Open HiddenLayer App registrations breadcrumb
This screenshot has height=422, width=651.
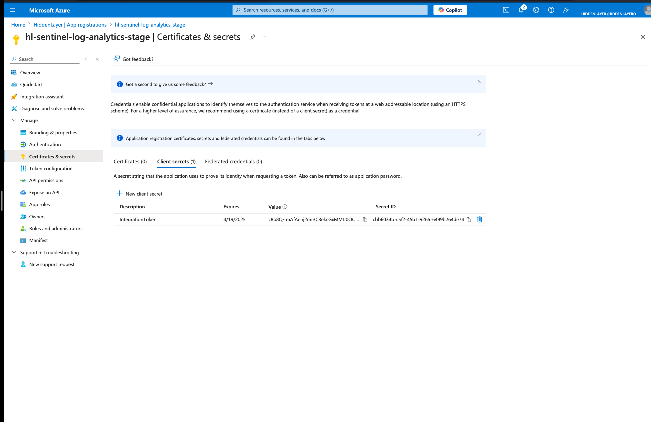point(70,25)
